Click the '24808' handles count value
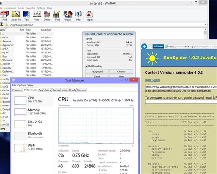The height and width of the screenshot is (174, 217). [x=90, y=166]
